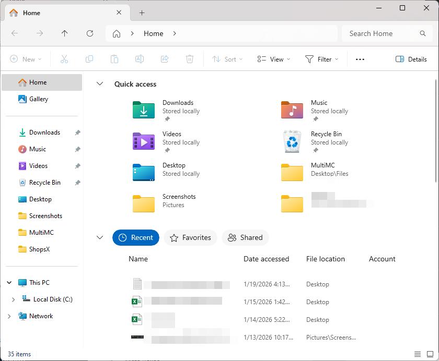Click the Copy icon in the toolbar

[x=89, y=59]
